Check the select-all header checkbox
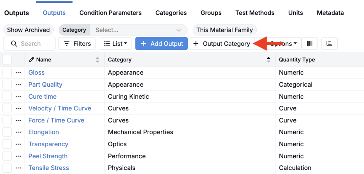Viewport: 364px width, 174px height. (x=7, y=60)
